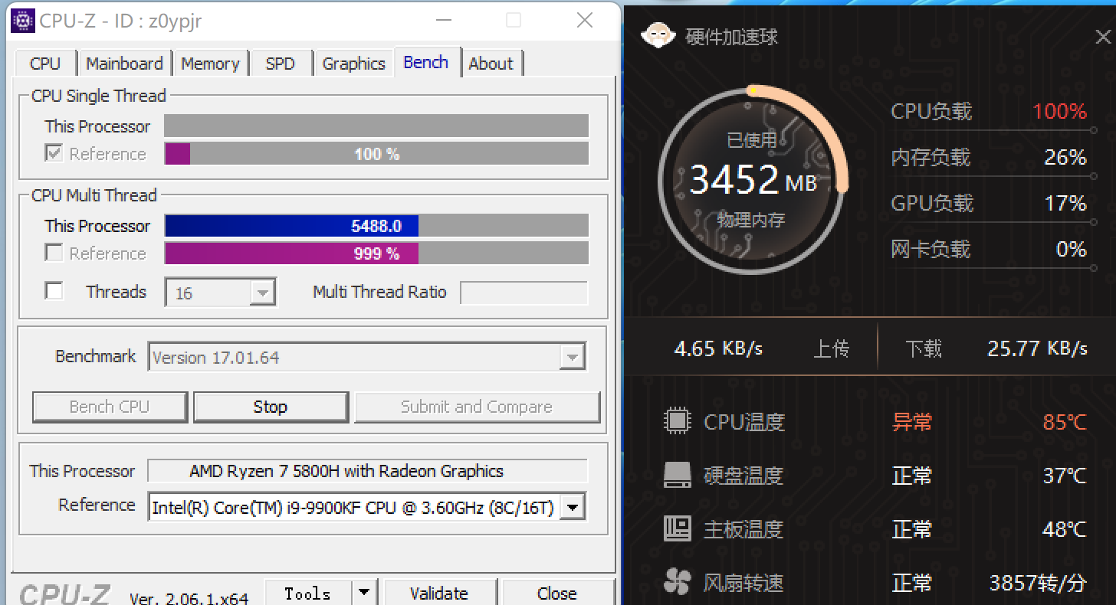The width and height of the screenshot is (1116, 605).
Task: Switch to the Graphics tab
Action: [353, 64]
